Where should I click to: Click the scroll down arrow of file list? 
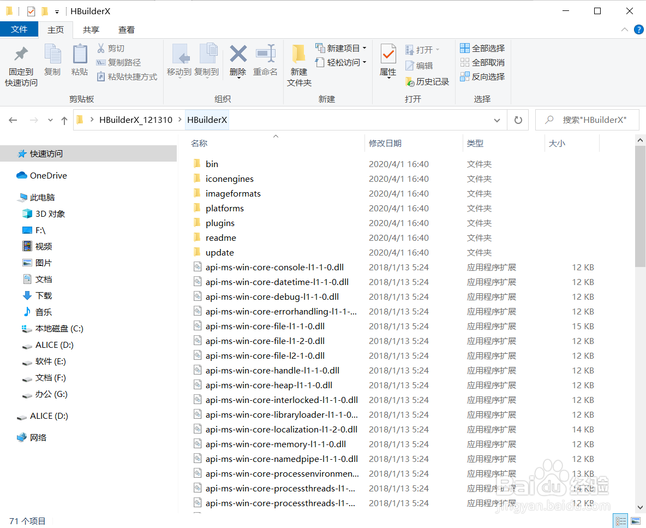(x=640, y=507)
